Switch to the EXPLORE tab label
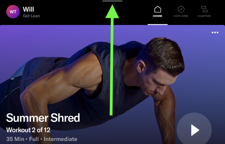The height and width of the screenshot is (144, 225). (x=181, y=16)
